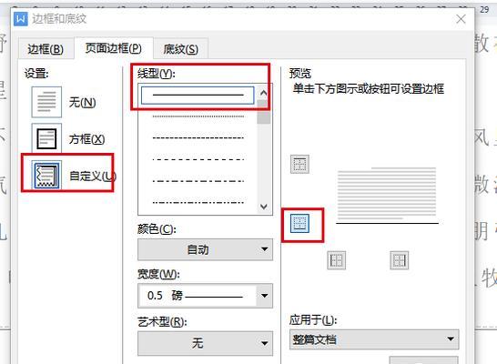The width and height of the screenshot is (497, 364).
Task: Close the 边框和底纹 dialog
Action: pos(461,19)
